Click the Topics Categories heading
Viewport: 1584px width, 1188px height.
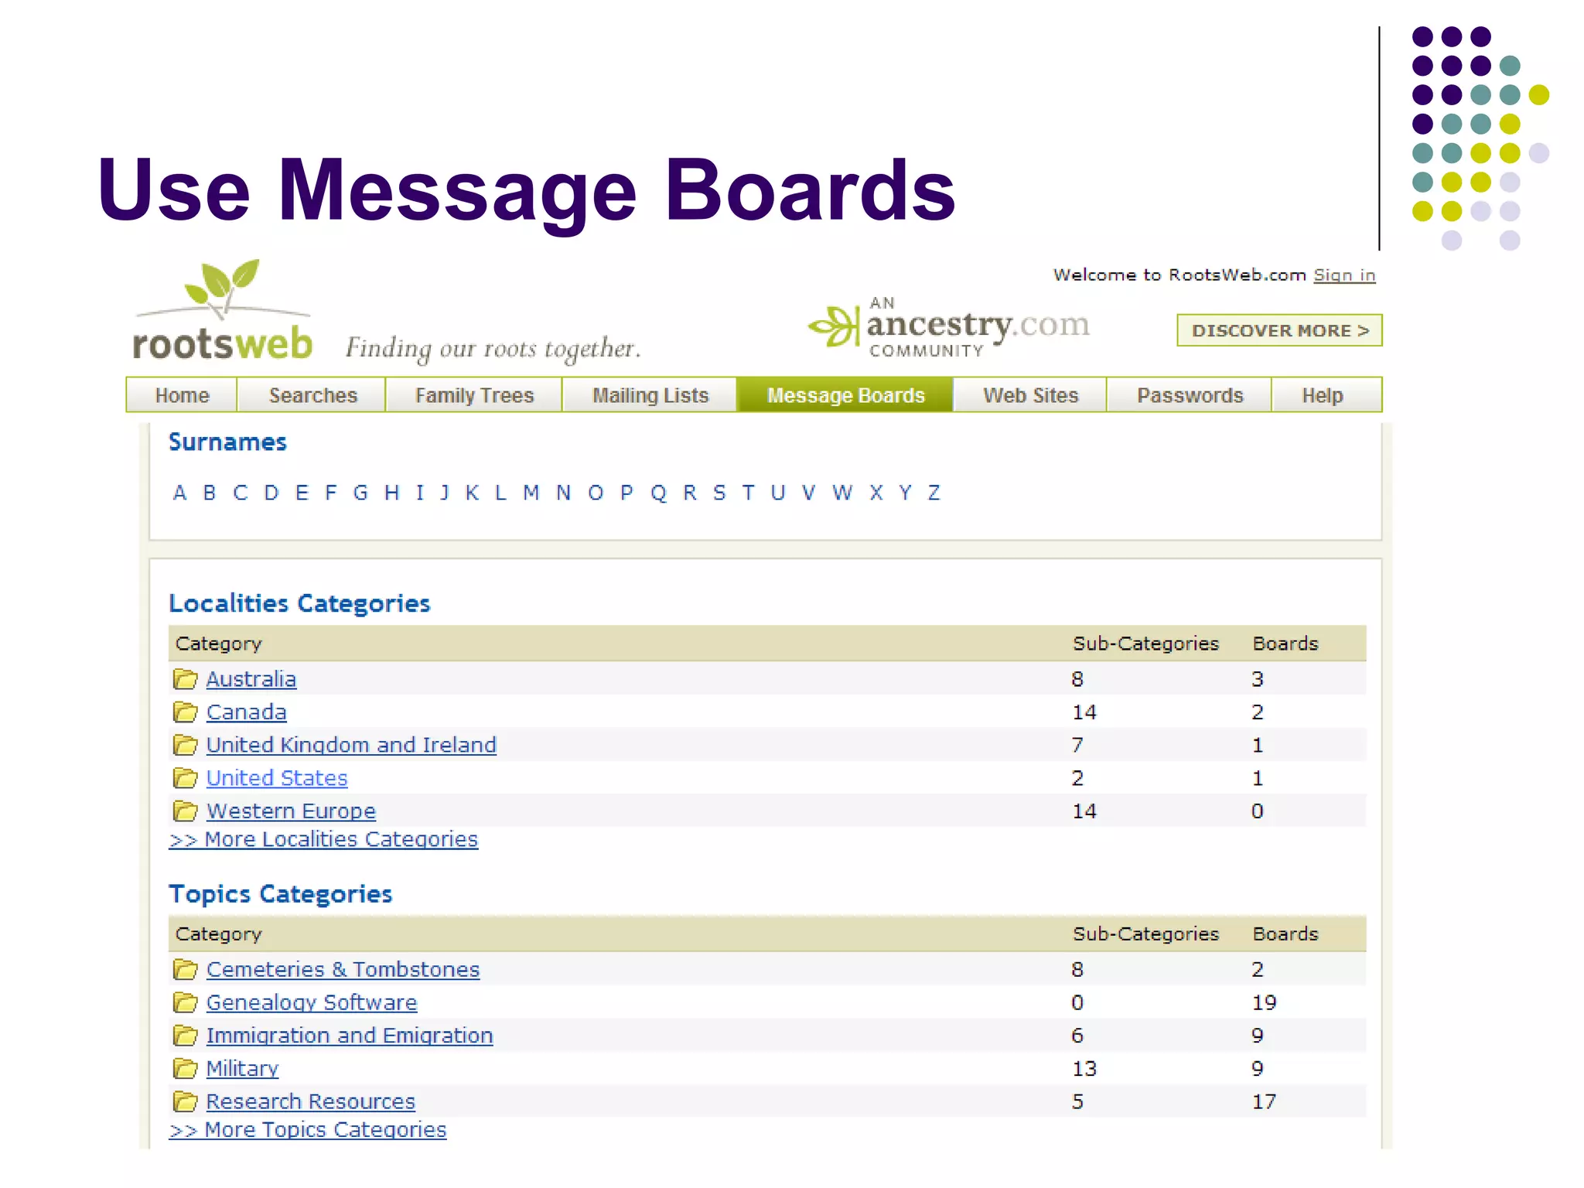pos(281,894)
